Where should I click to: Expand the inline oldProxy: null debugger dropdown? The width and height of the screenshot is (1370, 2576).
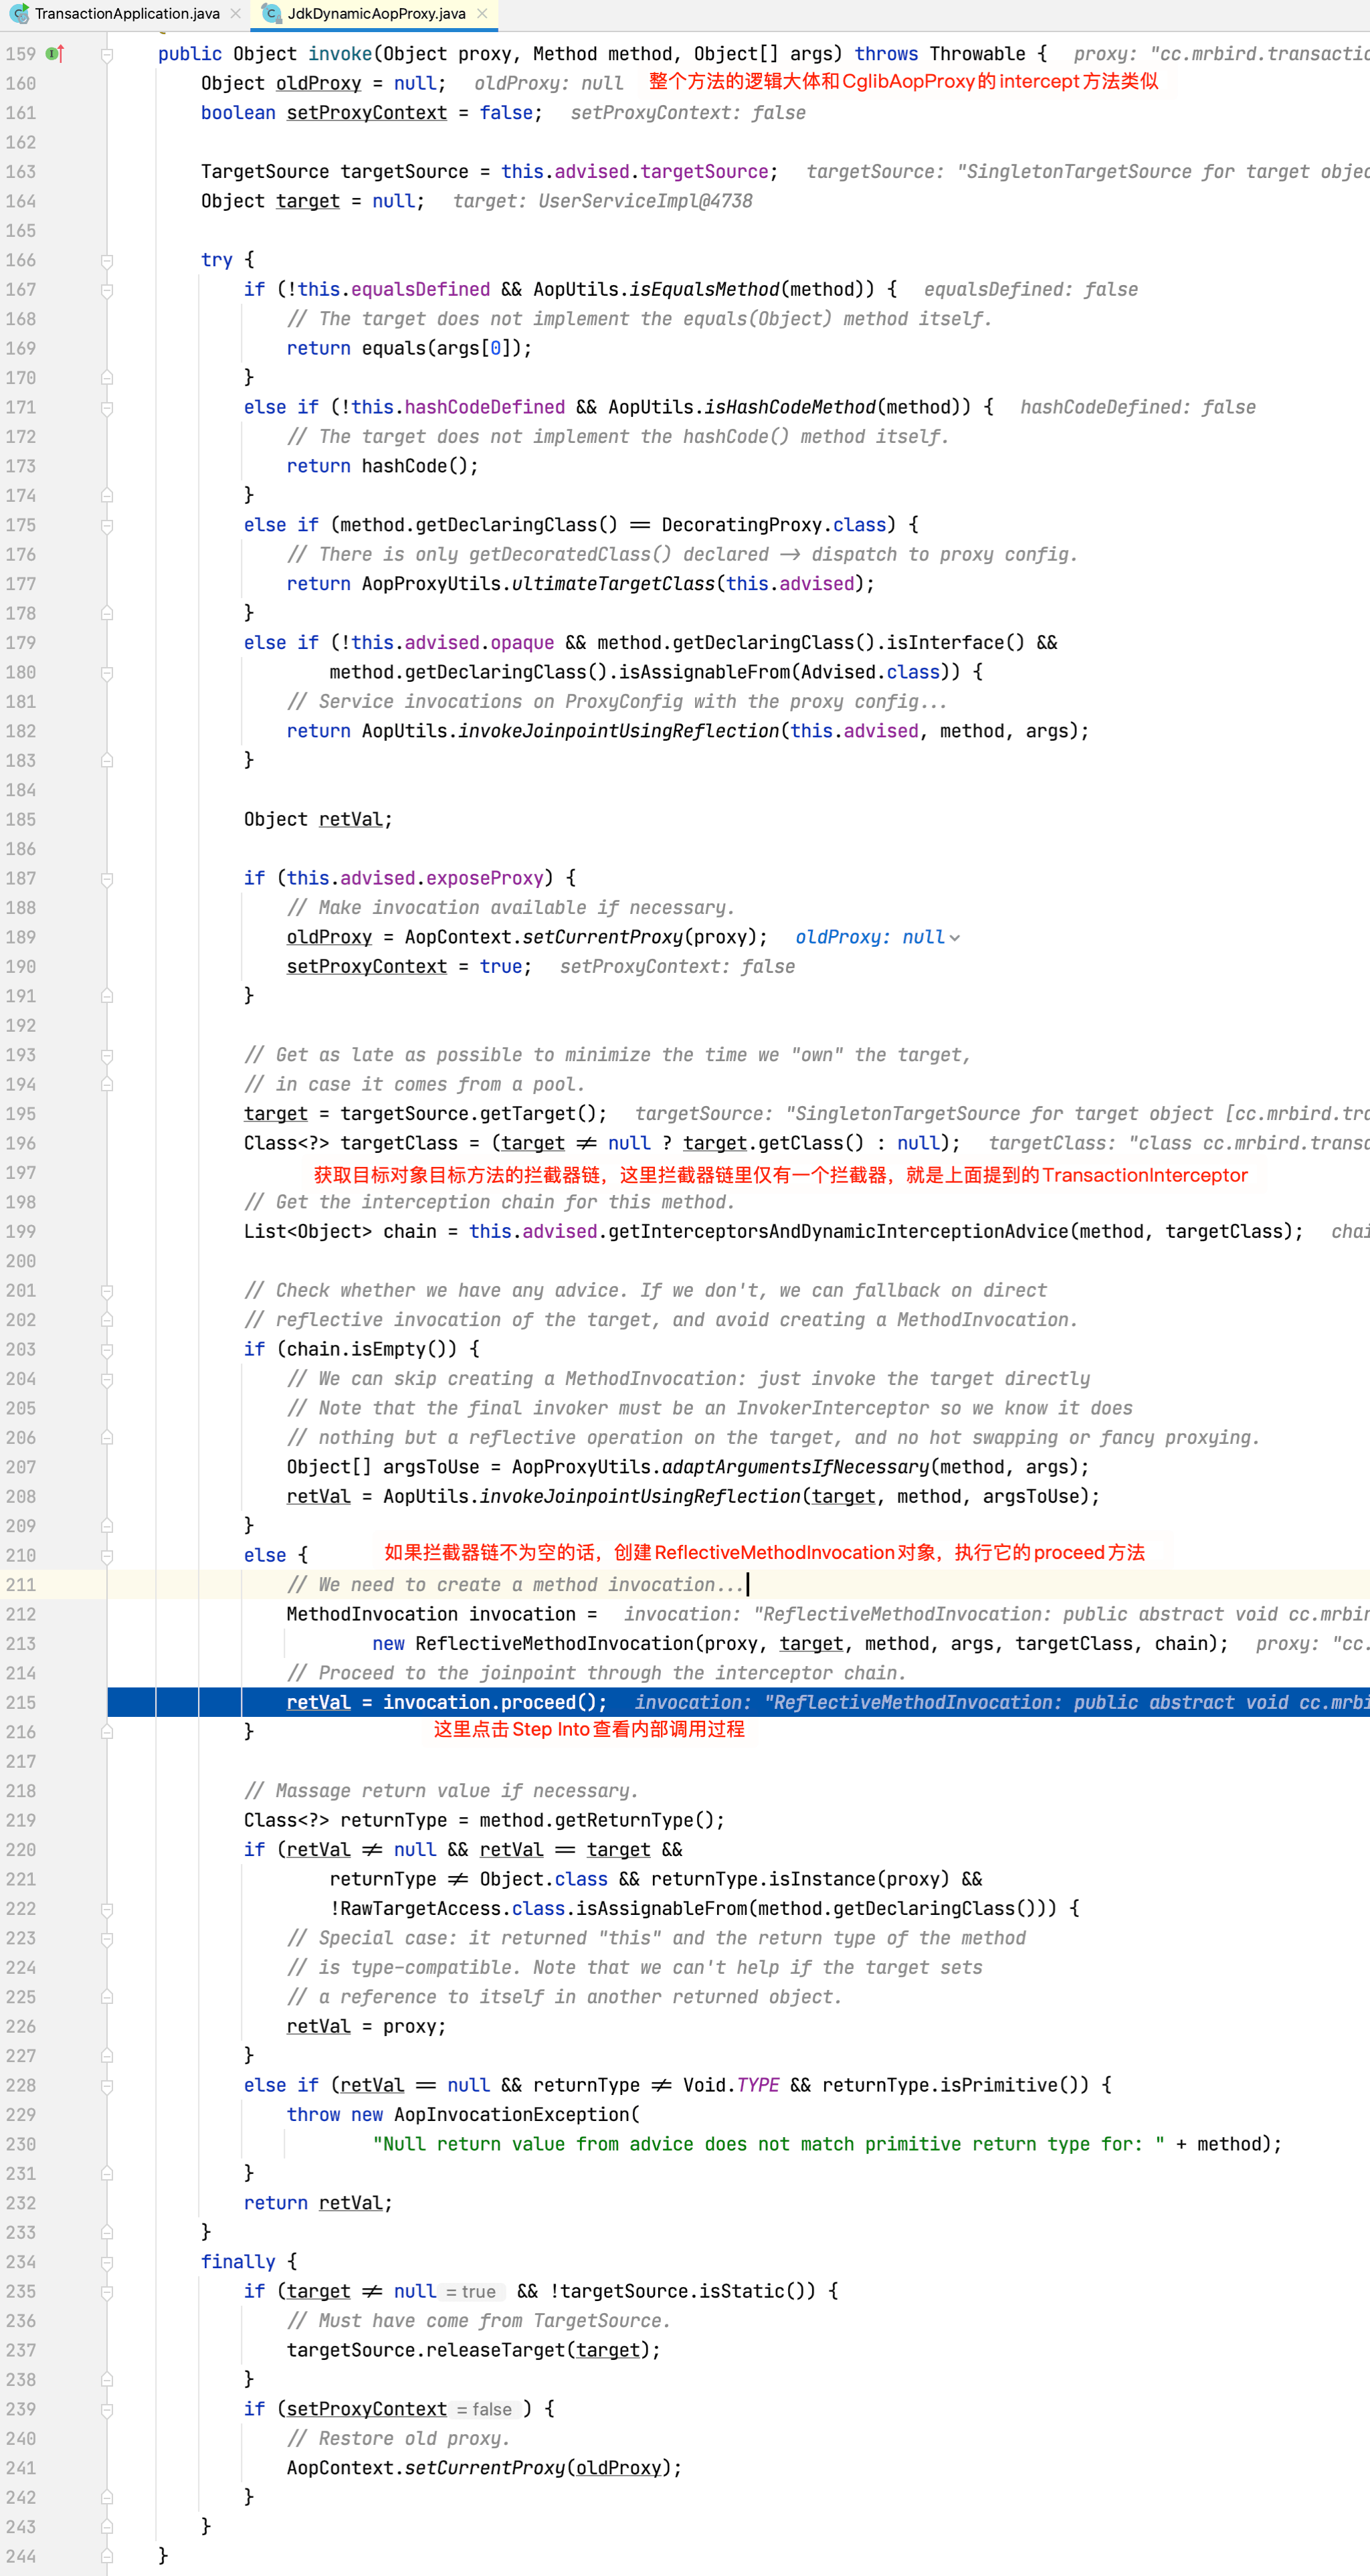tap(954, 938)
